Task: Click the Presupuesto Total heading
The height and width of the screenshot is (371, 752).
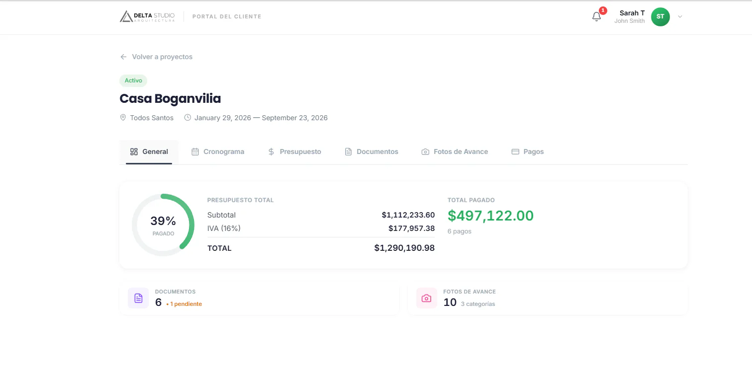Action: pyautogui.click(x=241, y=200)
